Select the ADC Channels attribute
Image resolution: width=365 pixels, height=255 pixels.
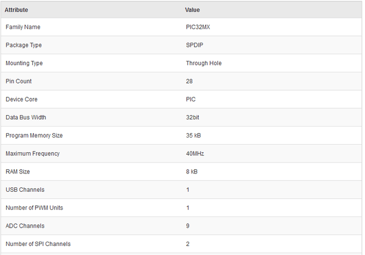click(25, 226)
